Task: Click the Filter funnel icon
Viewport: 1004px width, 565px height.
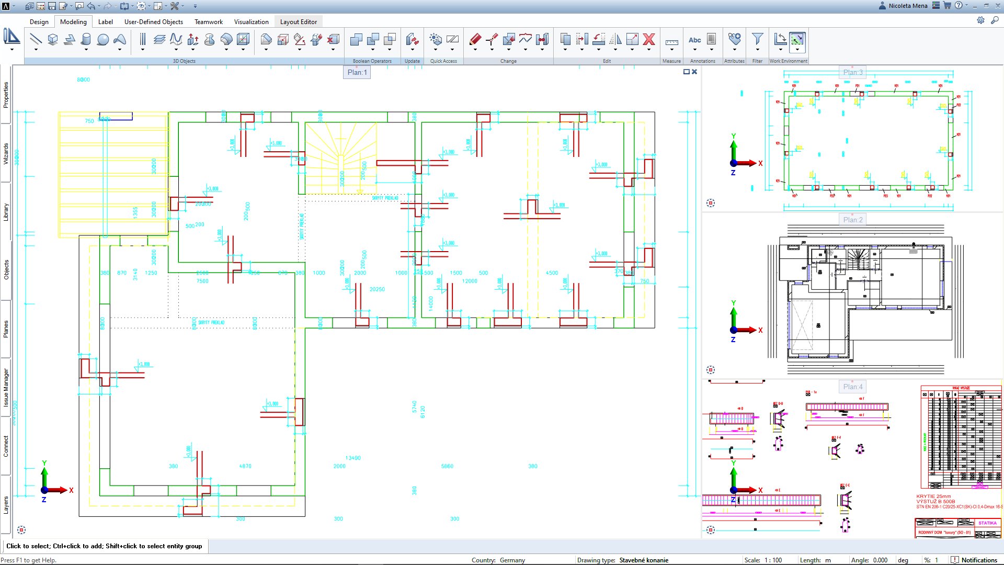Action: [x=757, y=39]
